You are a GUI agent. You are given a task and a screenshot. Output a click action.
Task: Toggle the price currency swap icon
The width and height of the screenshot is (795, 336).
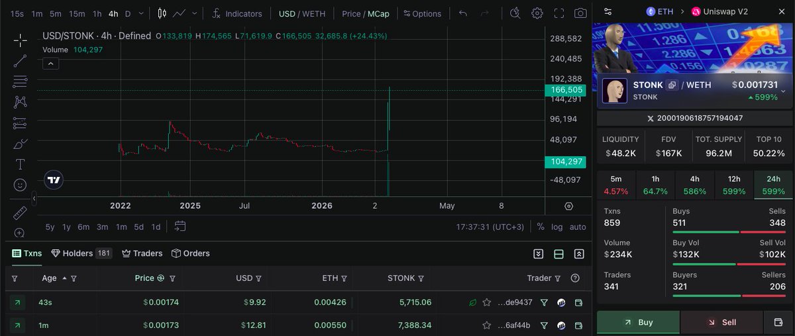tap(159, 278)
